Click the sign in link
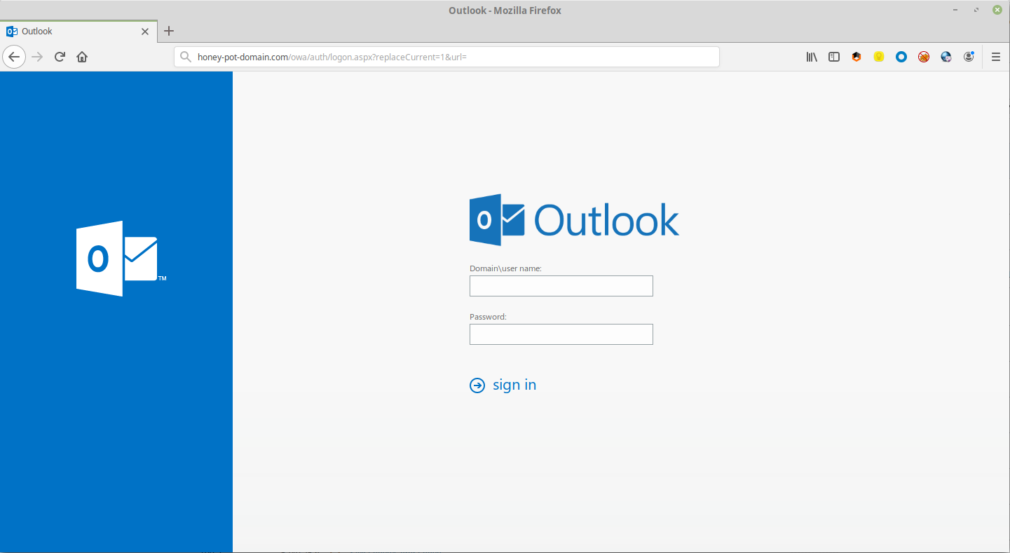 pyautogui.click(x=514, y=385)
